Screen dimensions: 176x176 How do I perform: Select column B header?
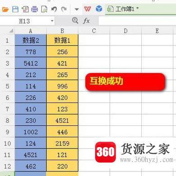coord(62,31)
